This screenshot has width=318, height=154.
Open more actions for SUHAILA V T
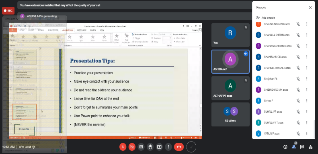coord(307,122)
